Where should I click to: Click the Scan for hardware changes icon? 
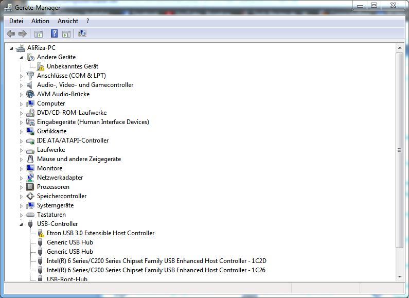tap(82, 33)
